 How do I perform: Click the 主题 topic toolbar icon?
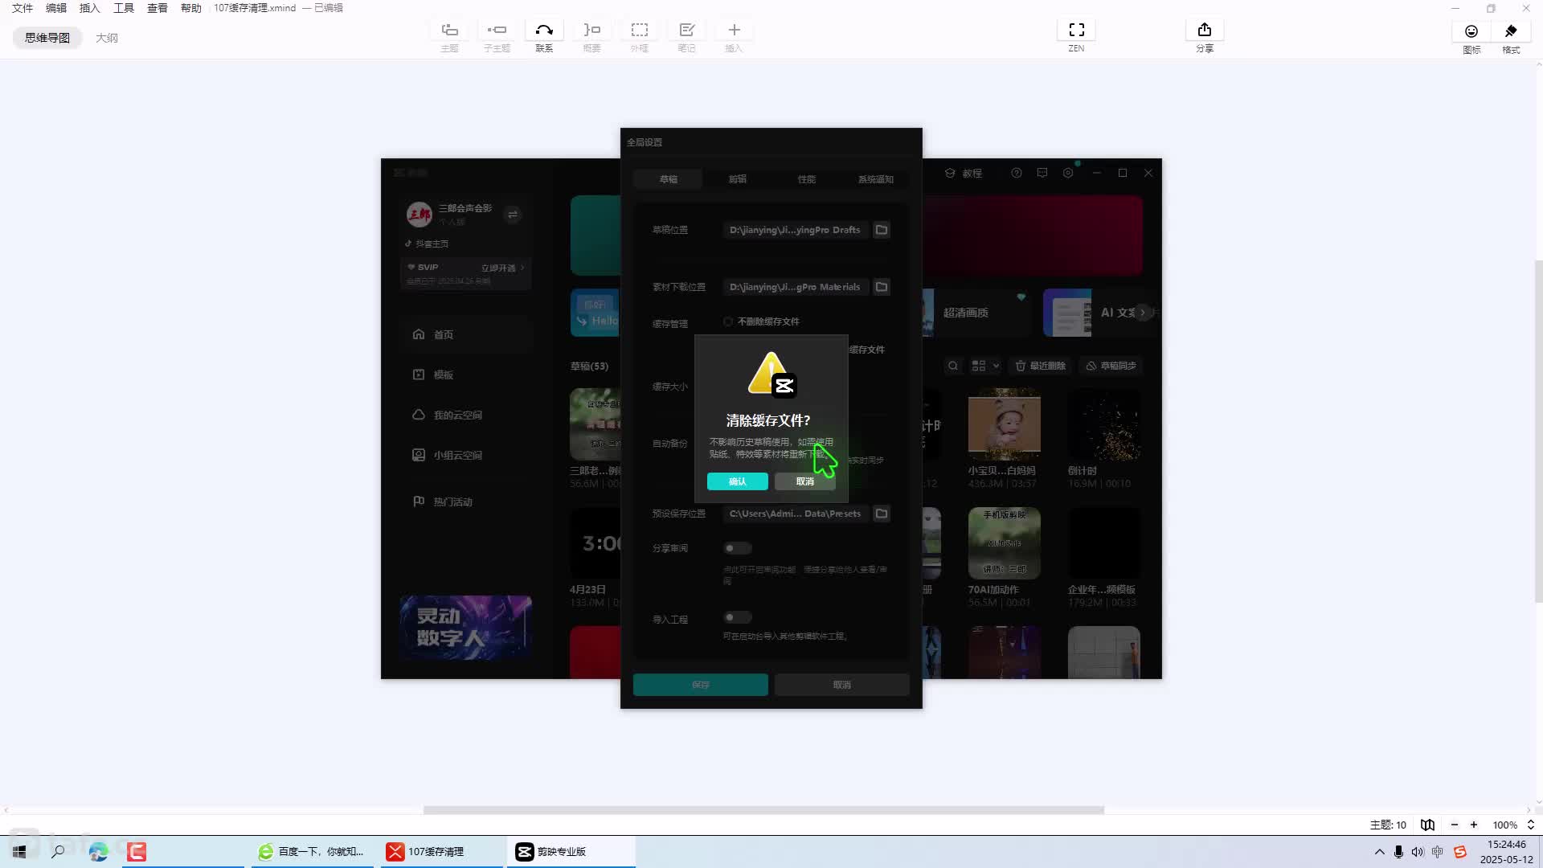point(449,31)
